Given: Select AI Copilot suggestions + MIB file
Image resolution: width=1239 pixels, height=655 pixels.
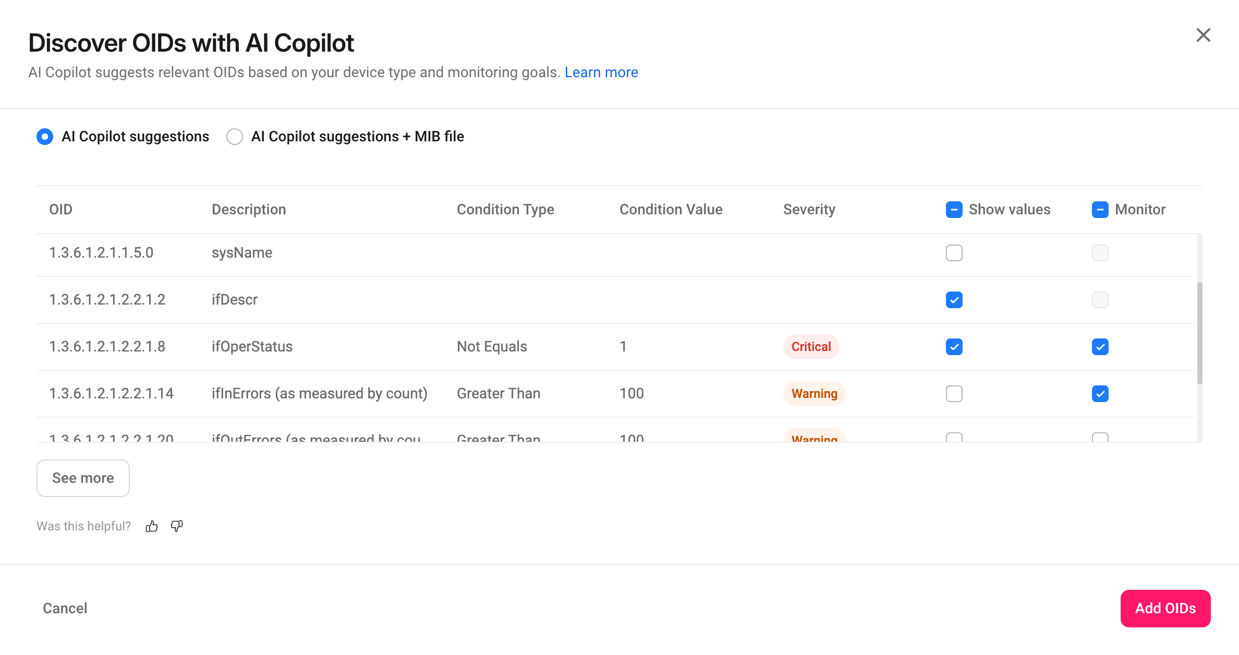Looking at the screenshot, I should point(235,137).
